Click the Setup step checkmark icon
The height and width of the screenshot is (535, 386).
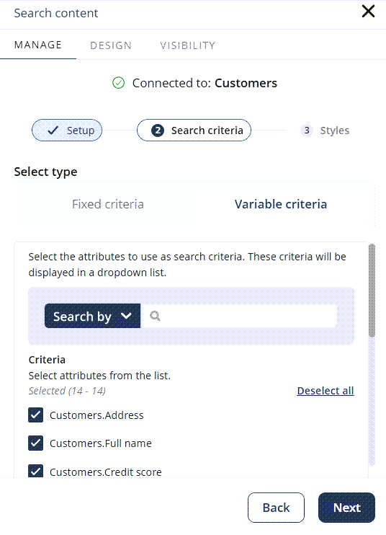[x=53, y=131]
